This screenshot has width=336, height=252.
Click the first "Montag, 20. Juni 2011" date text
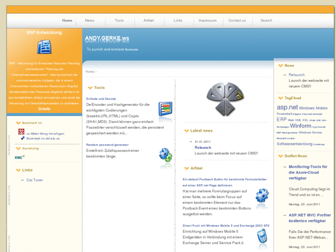[x=304, y=204]
